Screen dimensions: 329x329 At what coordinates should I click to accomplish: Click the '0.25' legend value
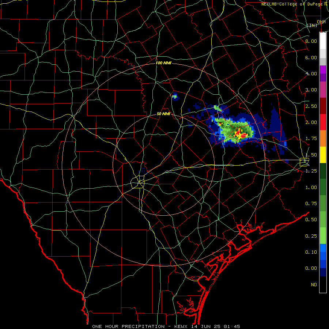[311, 236]
